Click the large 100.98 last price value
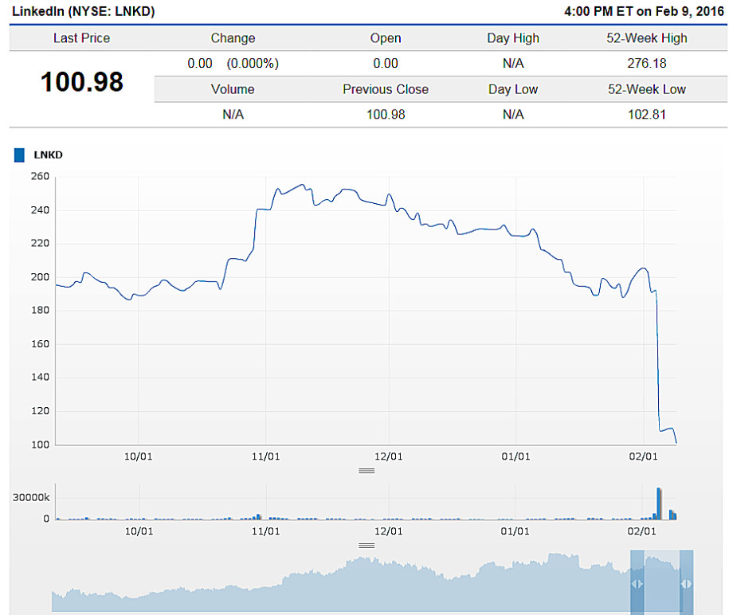Viewport: 729px width, 615px height. [x=82, y=82]
